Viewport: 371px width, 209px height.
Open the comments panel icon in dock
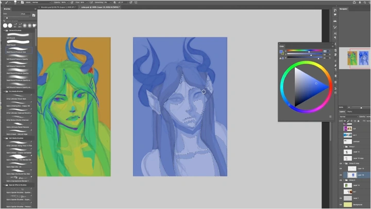pyautogui.click(x=335, y=15)
